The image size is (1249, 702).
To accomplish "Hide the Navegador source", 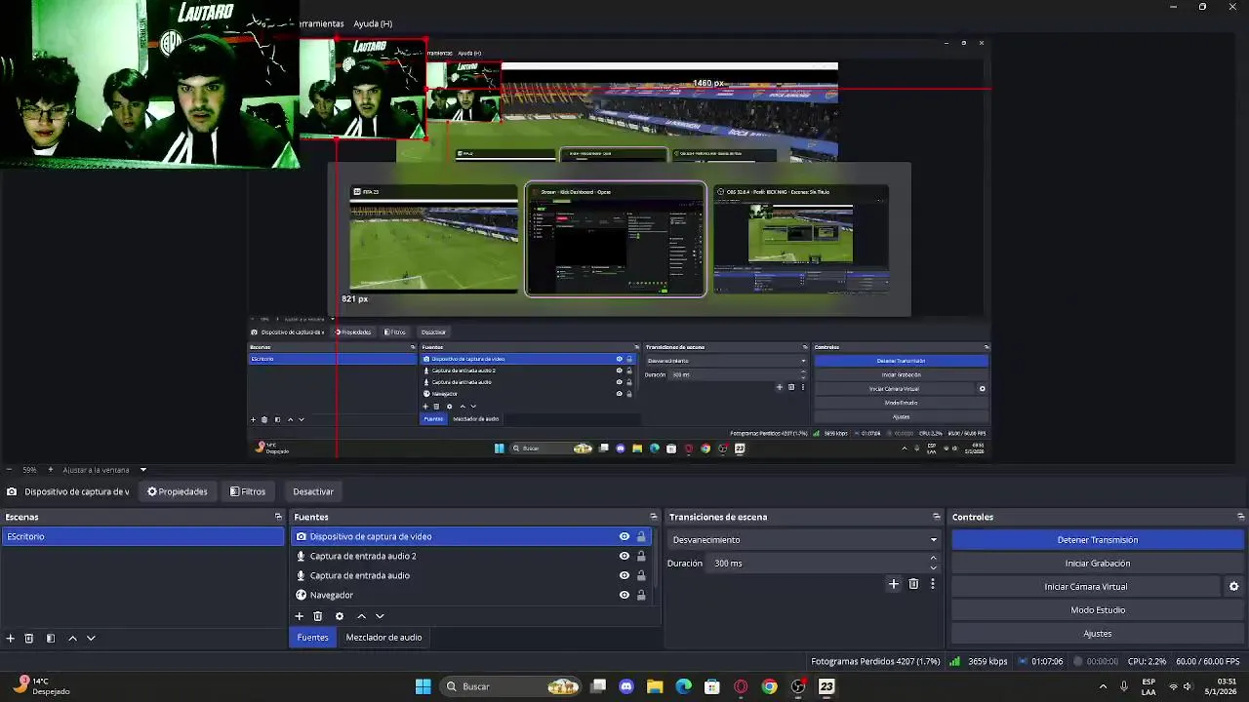I will coord(624,595).
